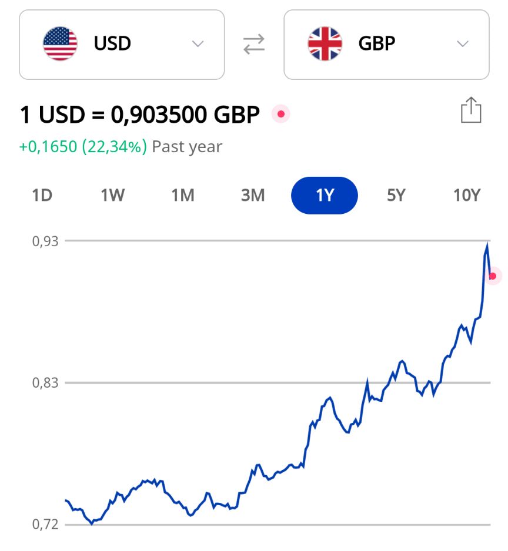
Task: Switch chart to 5Y range
Action: (x=396, y=195)
